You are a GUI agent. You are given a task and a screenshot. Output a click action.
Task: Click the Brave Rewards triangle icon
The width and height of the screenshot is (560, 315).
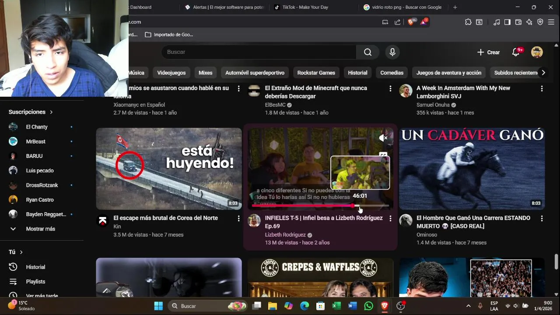click(423, 22)
